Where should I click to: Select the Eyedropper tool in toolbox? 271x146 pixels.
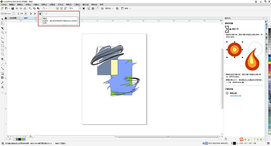point(2,83)
